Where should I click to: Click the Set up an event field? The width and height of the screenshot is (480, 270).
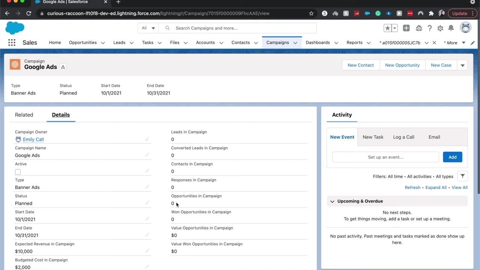[385, 157]
